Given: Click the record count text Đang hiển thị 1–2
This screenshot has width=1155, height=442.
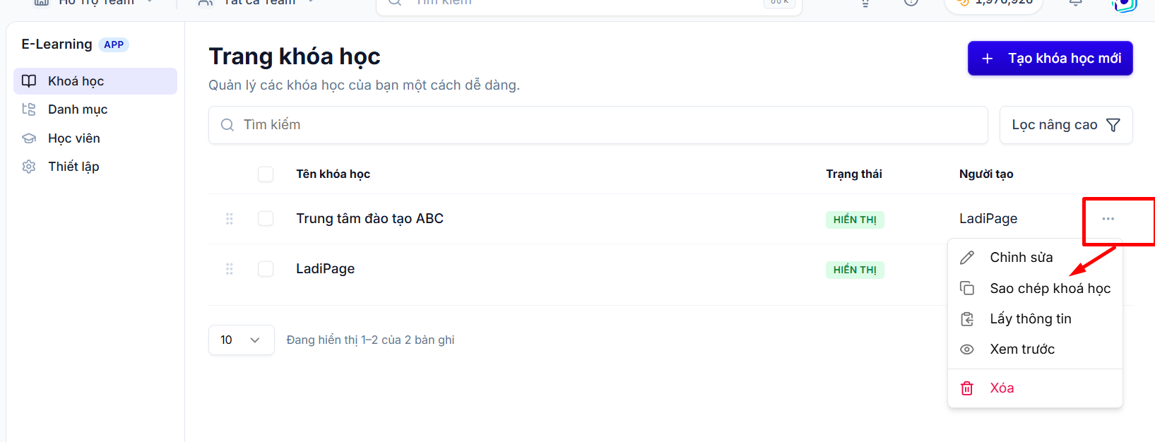Looking at the screenshot, I should tap(370, 340).
